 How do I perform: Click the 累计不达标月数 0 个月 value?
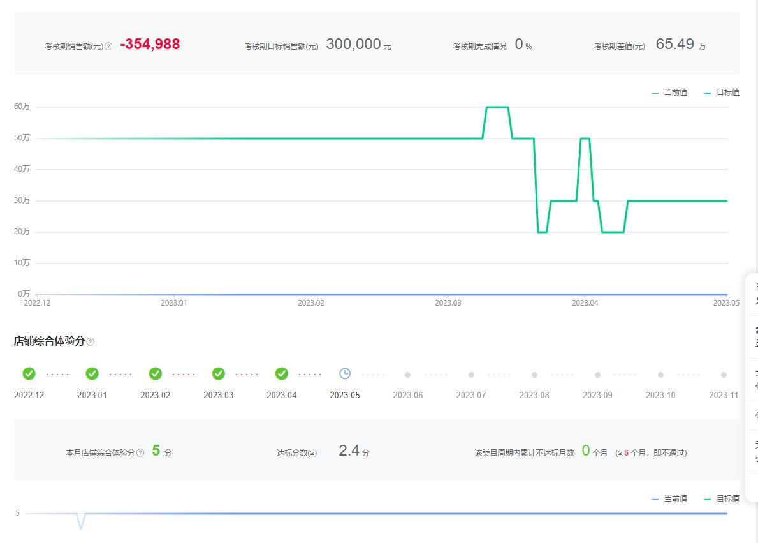(594, 451)
